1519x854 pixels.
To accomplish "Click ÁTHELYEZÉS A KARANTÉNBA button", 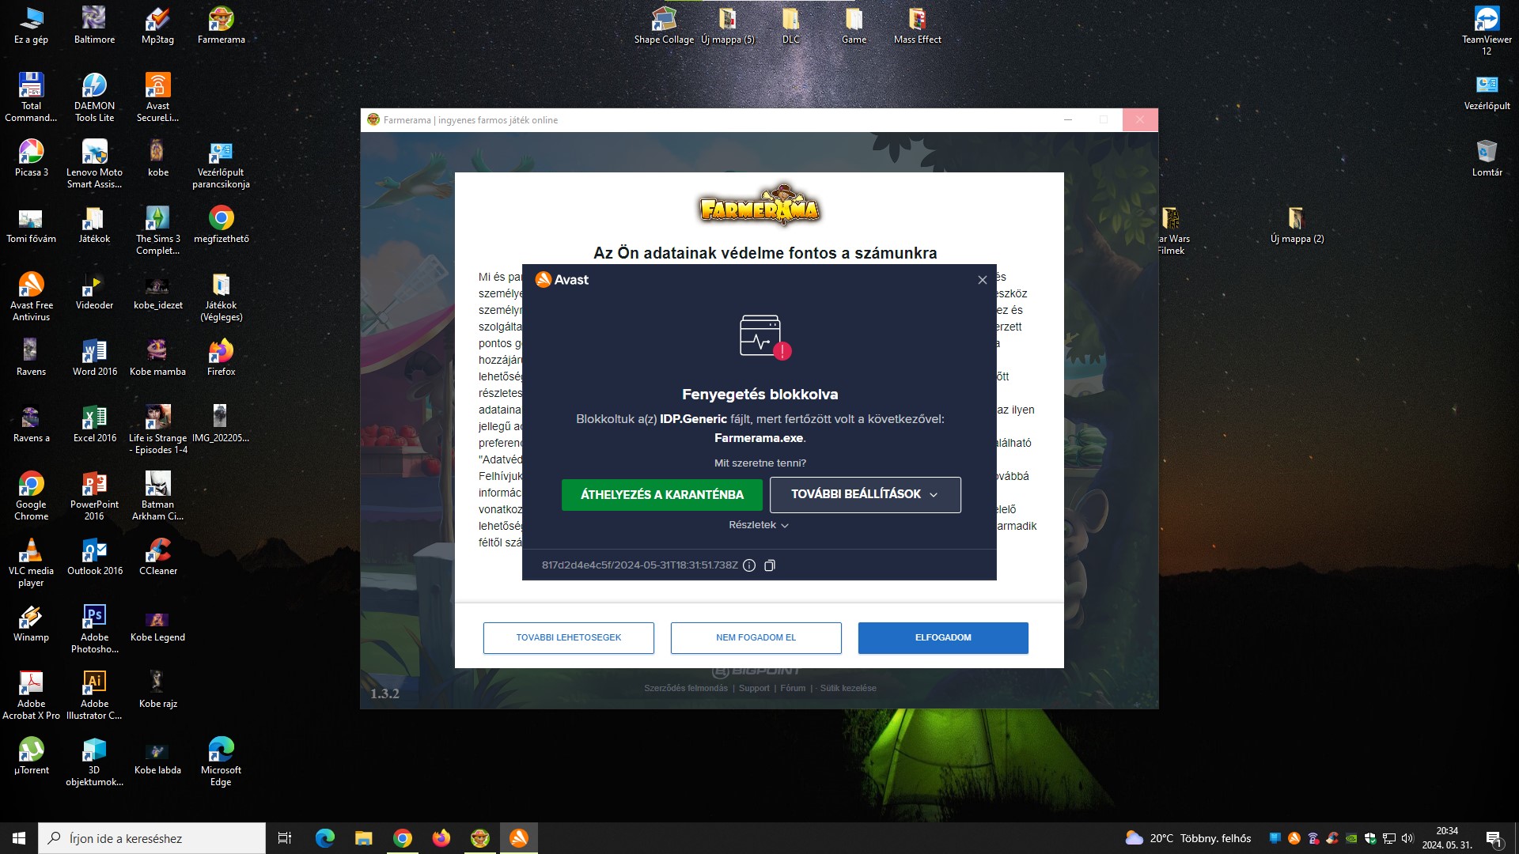I will pyautogui.click(x=661, y=494).
